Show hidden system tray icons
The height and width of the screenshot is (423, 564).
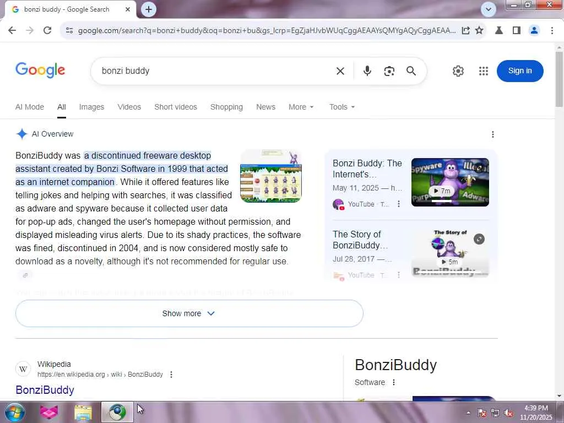(468, 413)
